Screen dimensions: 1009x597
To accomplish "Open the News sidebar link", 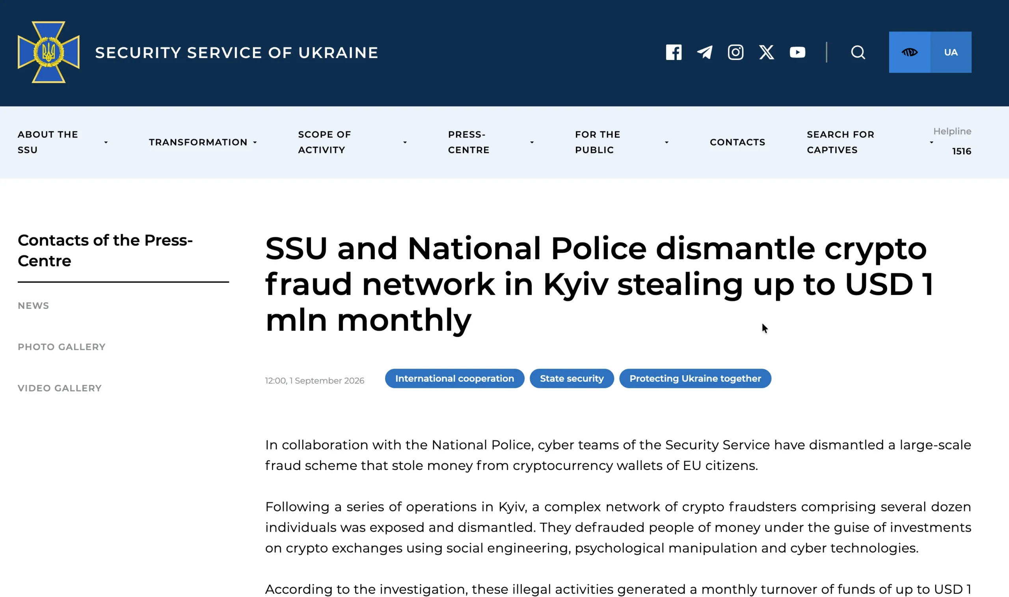I will point(34,306).
